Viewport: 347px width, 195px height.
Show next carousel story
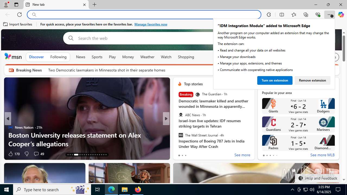click(166, 119)
